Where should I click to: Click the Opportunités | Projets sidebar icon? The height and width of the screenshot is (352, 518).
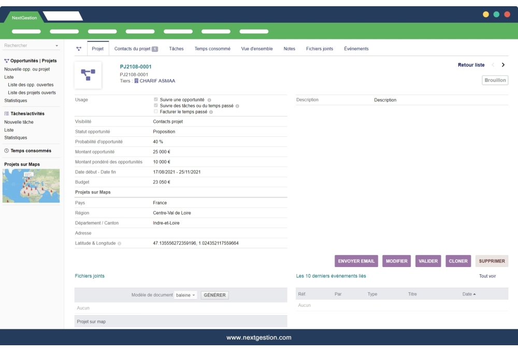6,60
